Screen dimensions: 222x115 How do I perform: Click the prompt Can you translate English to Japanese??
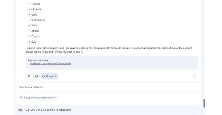pyautogui.click(x=48, y=110)
